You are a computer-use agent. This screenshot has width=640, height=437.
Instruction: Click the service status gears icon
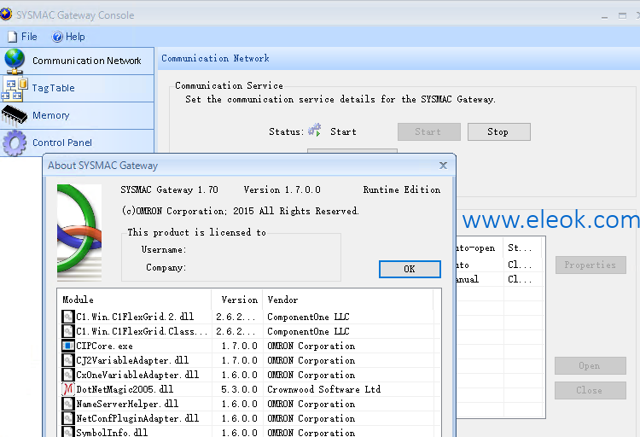tap(315, 130)
